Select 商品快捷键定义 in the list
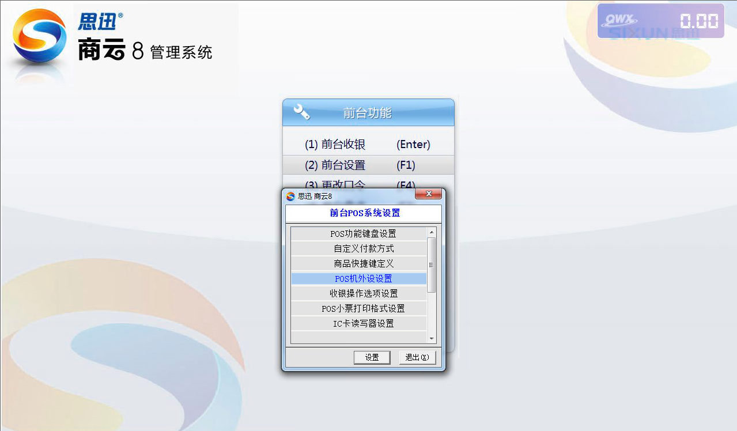This screenshot has height=431, width=737. click(358, 264)
